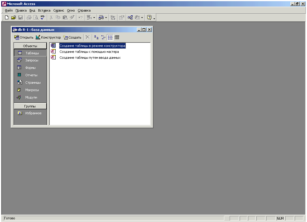Click the Print toolbar icon
This screenshot has height=222, width=307.
click(x=29, y=18)
